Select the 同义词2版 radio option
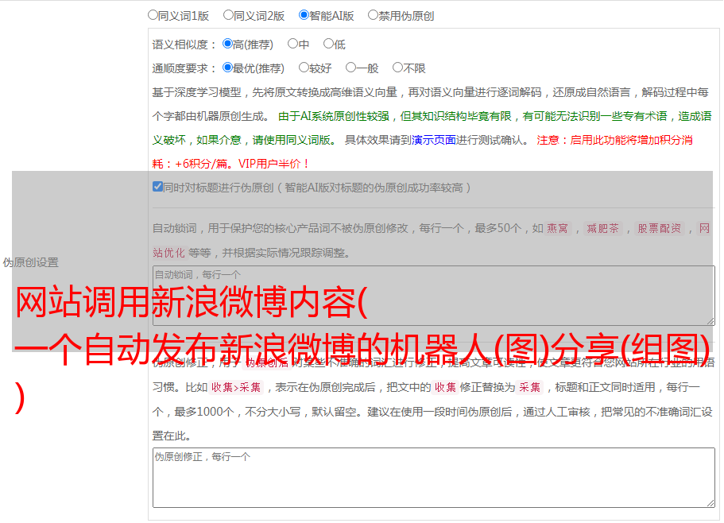 click(x=228, y=15)
